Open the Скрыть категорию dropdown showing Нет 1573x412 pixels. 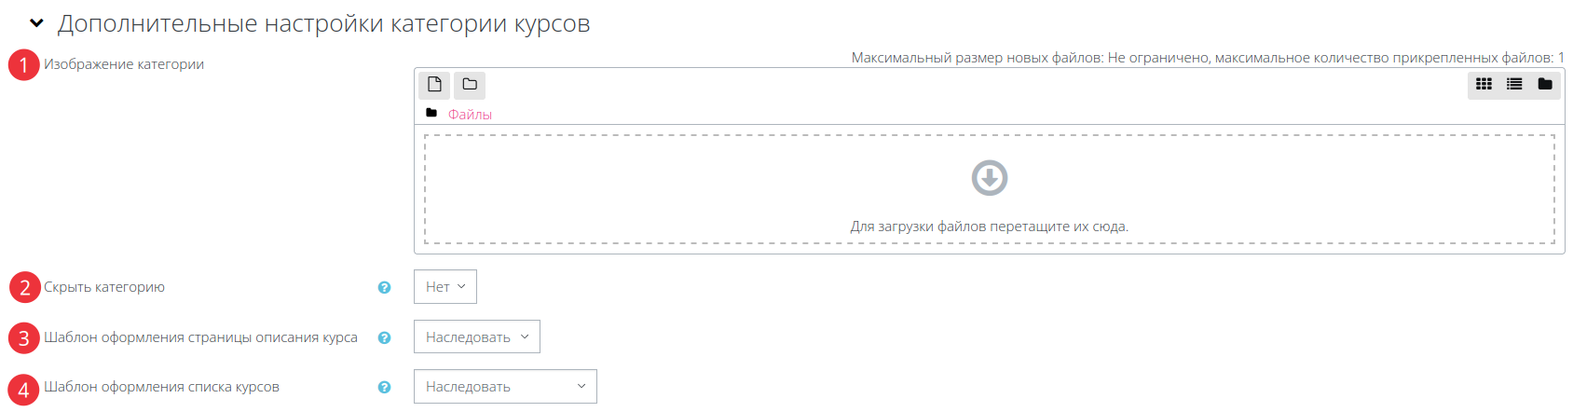click(x=445, y=287)
